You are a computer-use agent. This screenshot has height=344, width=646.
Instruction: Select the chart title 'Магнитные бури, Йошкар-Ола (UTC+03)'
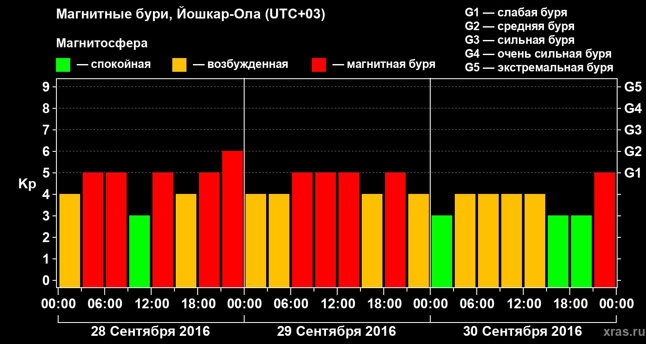[x=191, y=15]
